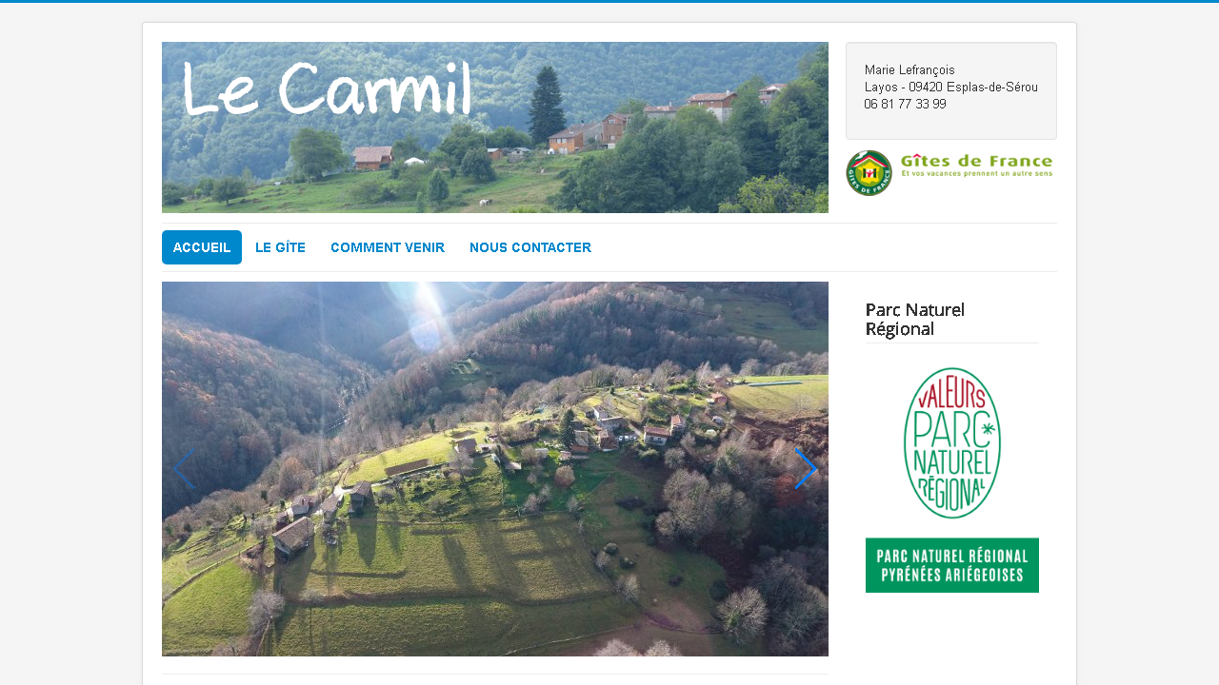Click the Gîtes de France slogan text

[977, 174]
